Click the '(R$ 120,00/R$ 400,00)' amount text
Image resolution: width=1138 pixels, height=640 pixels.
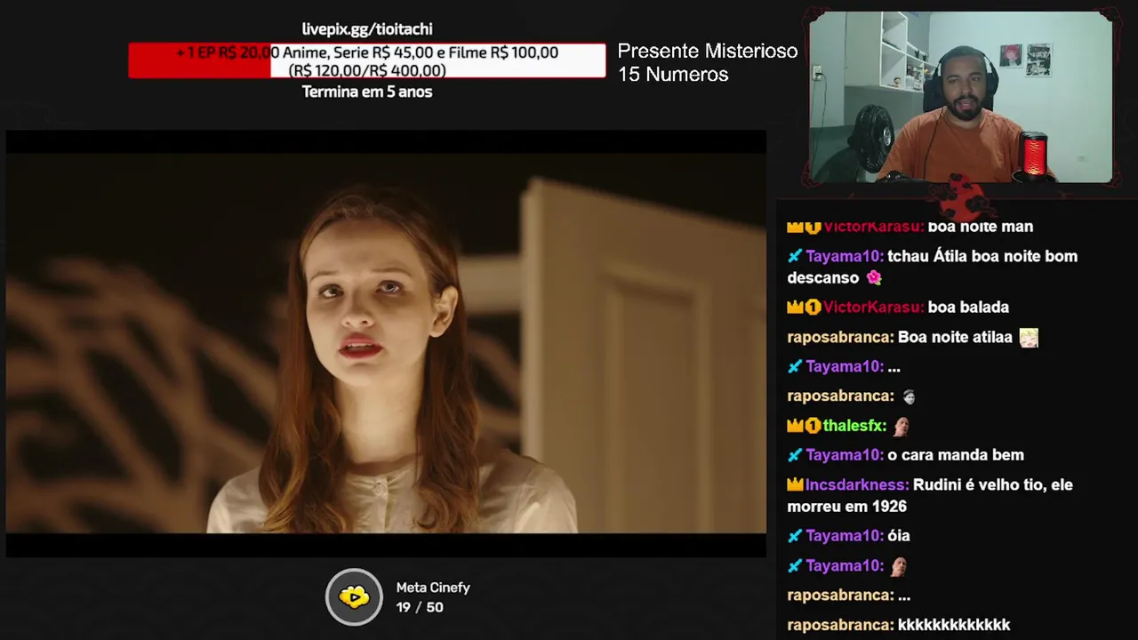point(367,70)
